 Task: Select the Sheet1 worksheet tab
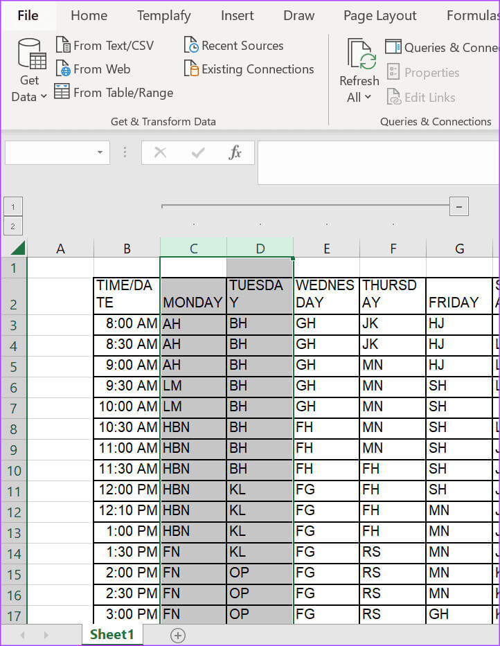pyautogui.click(x=111, y=634)
